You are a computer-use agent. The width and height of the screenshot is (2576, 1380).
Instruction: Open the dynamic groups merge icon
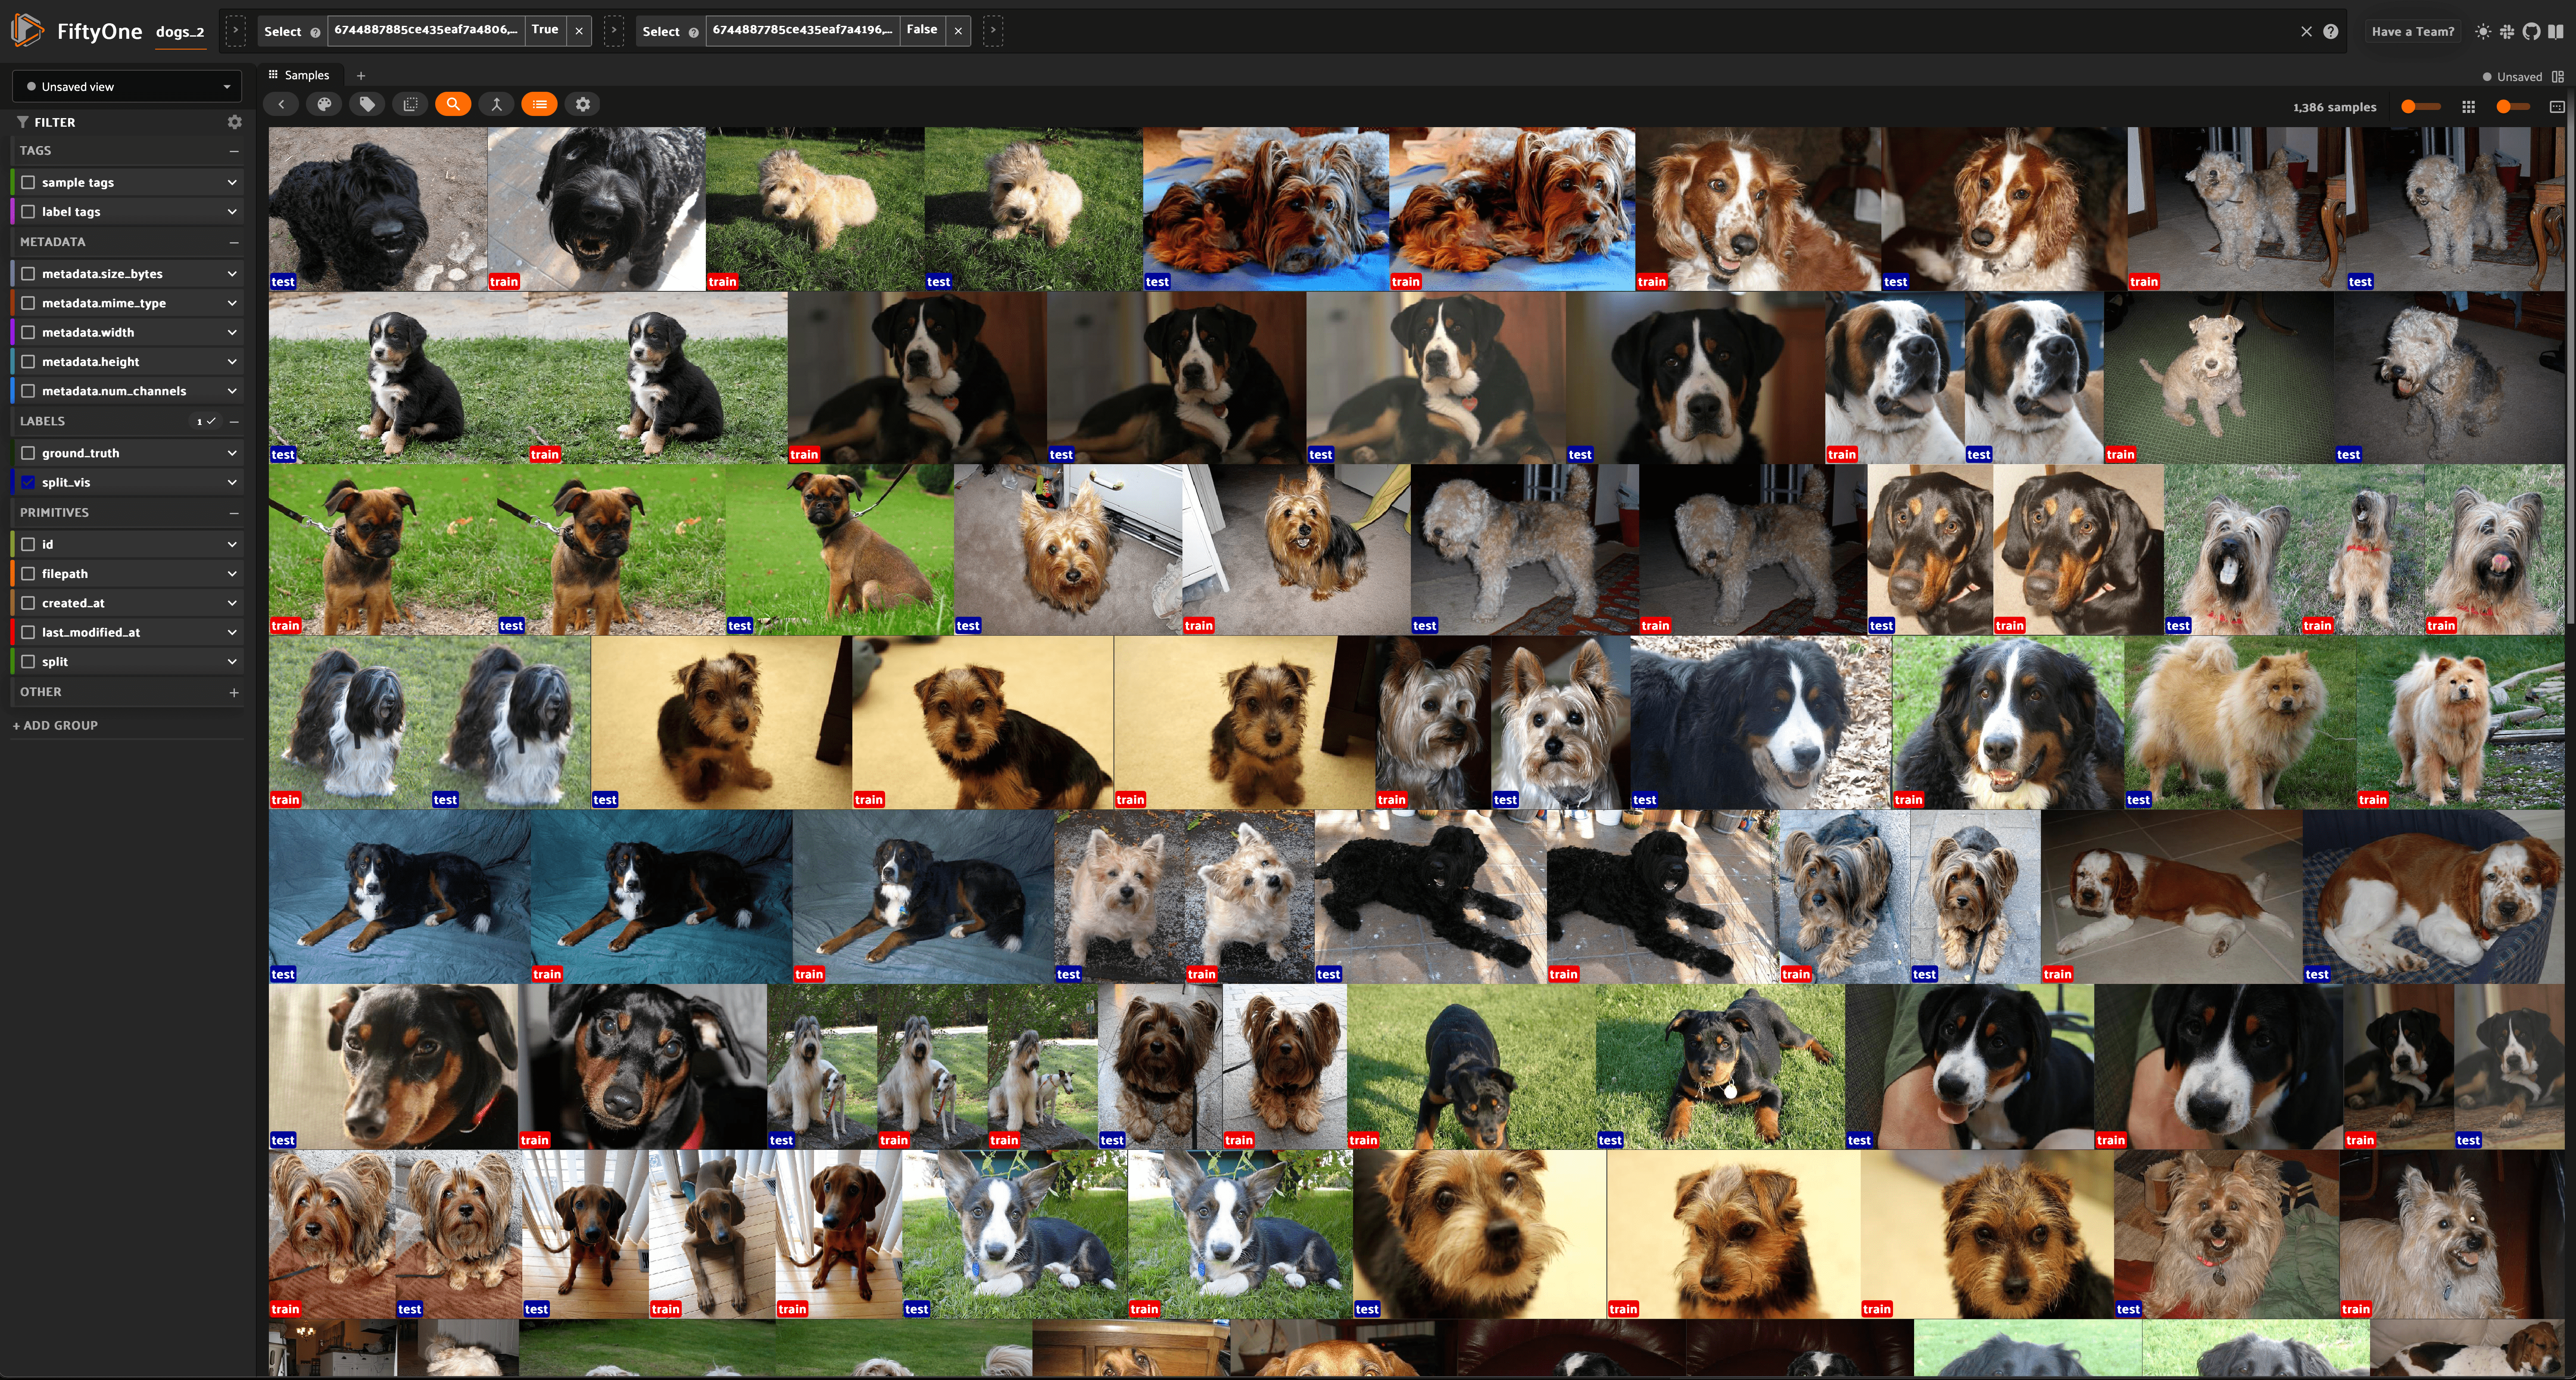[496, 104]
